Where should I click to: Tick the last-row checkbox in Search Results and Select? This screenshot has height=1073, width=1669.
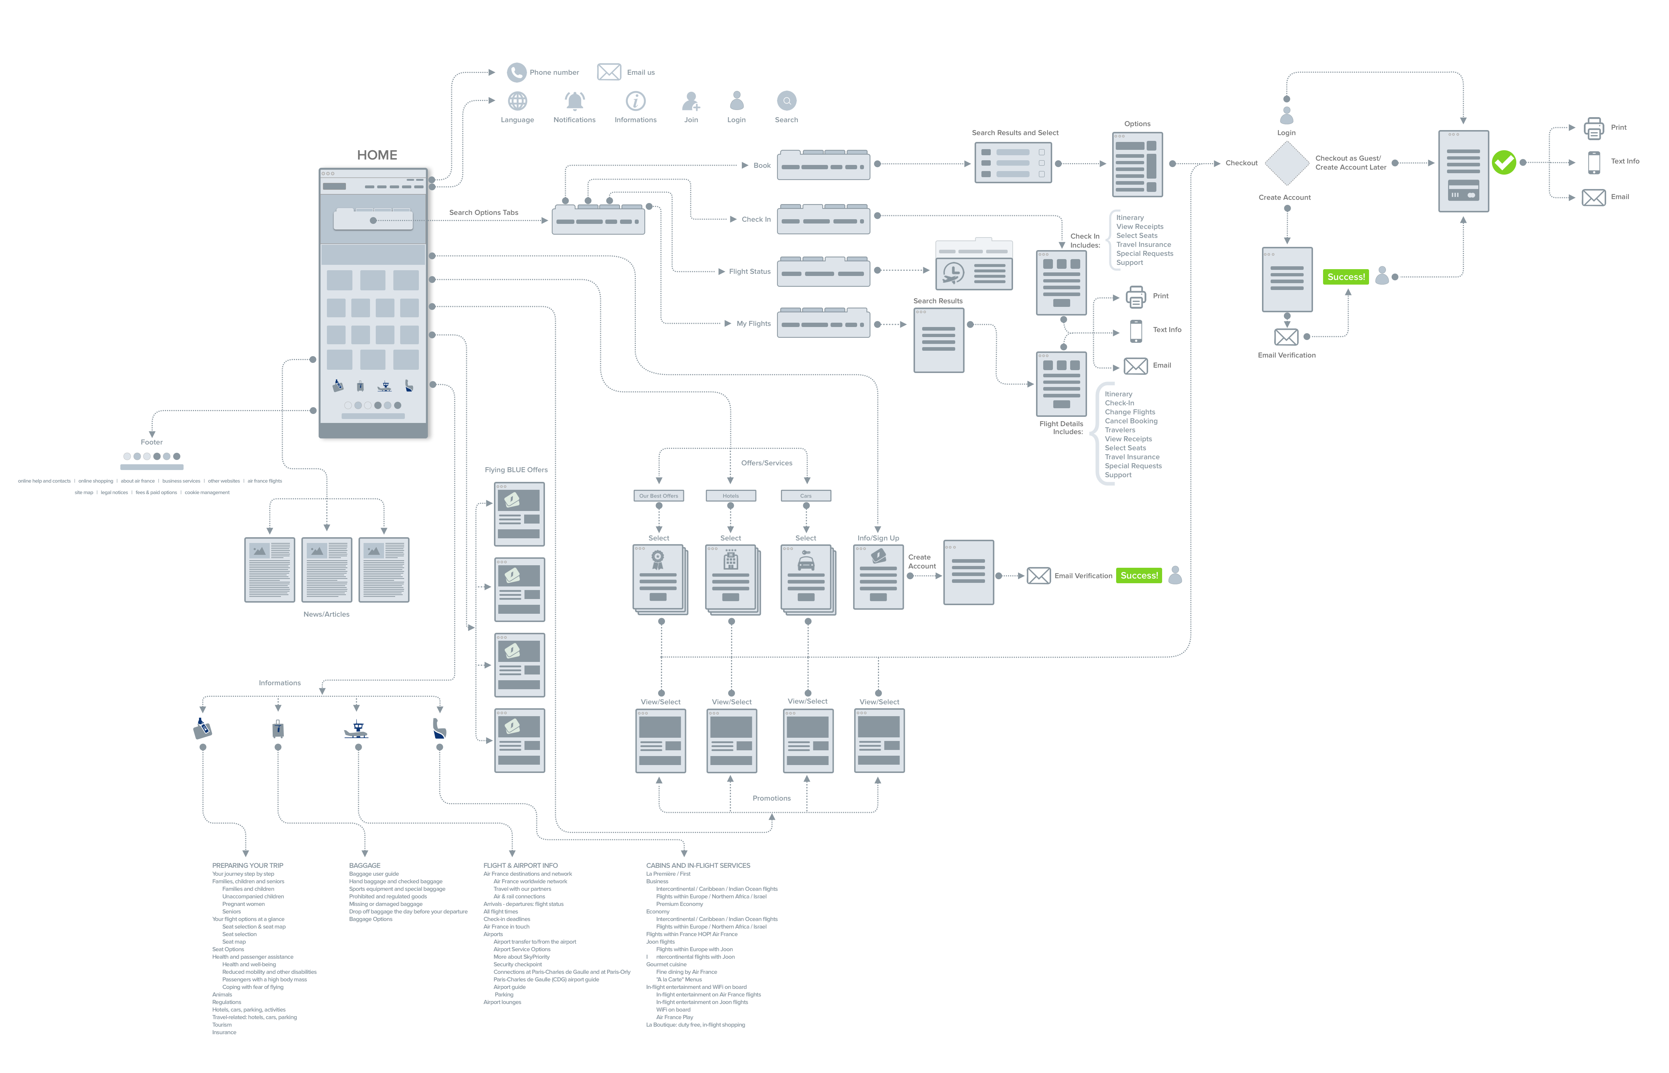tap(1041, 174)
